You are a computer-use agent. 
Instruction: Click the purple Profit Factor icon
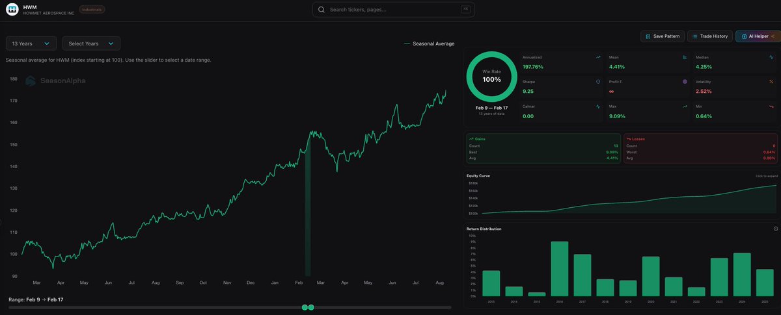[685, 82]
